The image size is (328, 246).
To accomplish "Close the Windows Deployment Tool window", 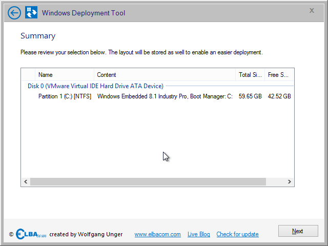I will (312, 10).
